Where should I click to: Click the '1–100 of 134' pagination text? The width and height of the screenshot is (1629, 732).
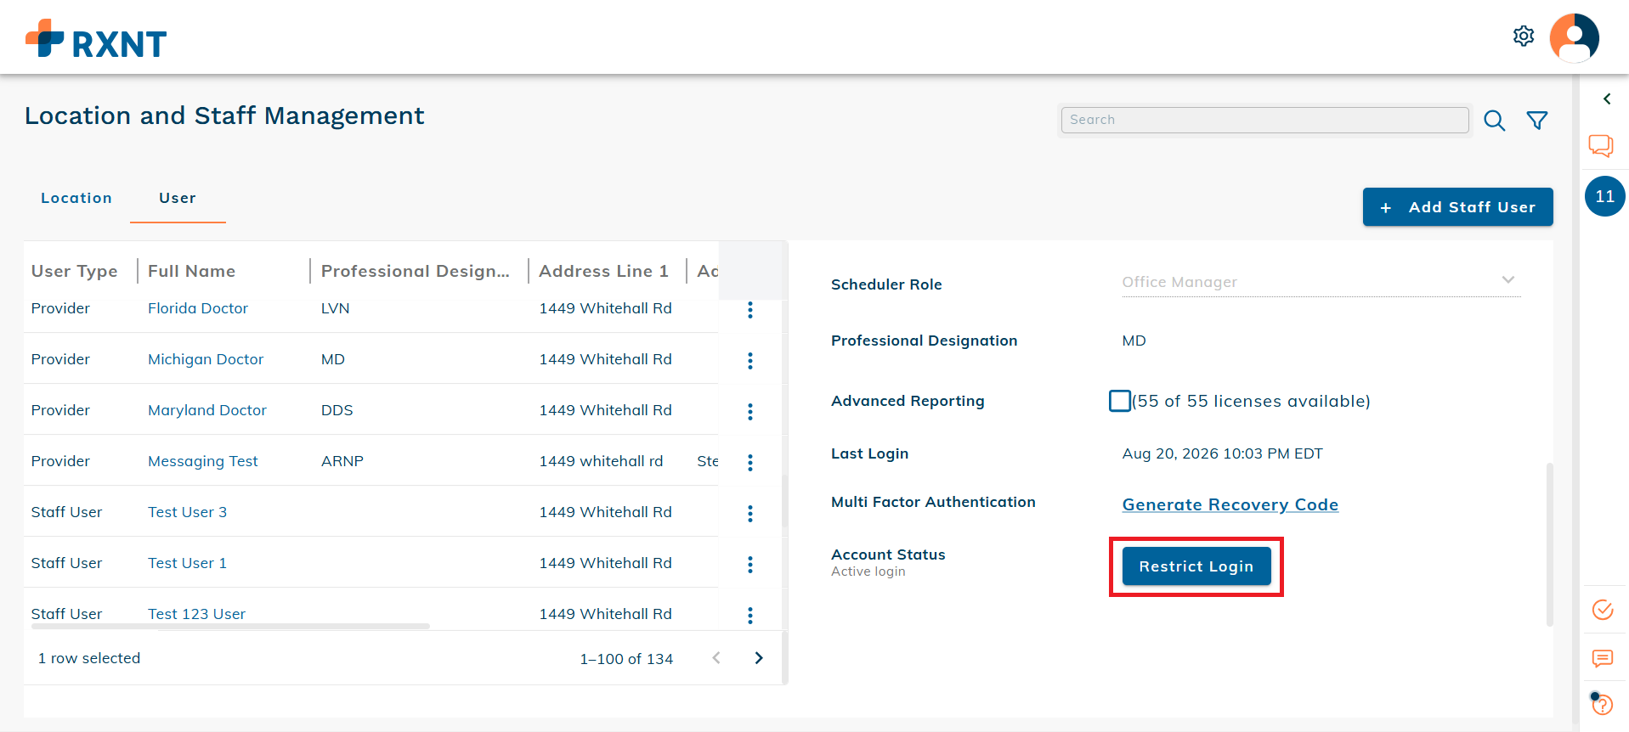[626, 659]
